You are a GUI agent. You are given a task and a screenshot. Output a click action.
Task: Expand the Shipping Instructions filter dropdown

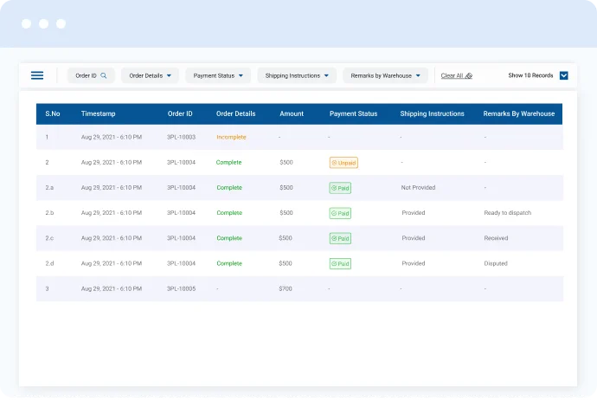[x=297, y=75]
